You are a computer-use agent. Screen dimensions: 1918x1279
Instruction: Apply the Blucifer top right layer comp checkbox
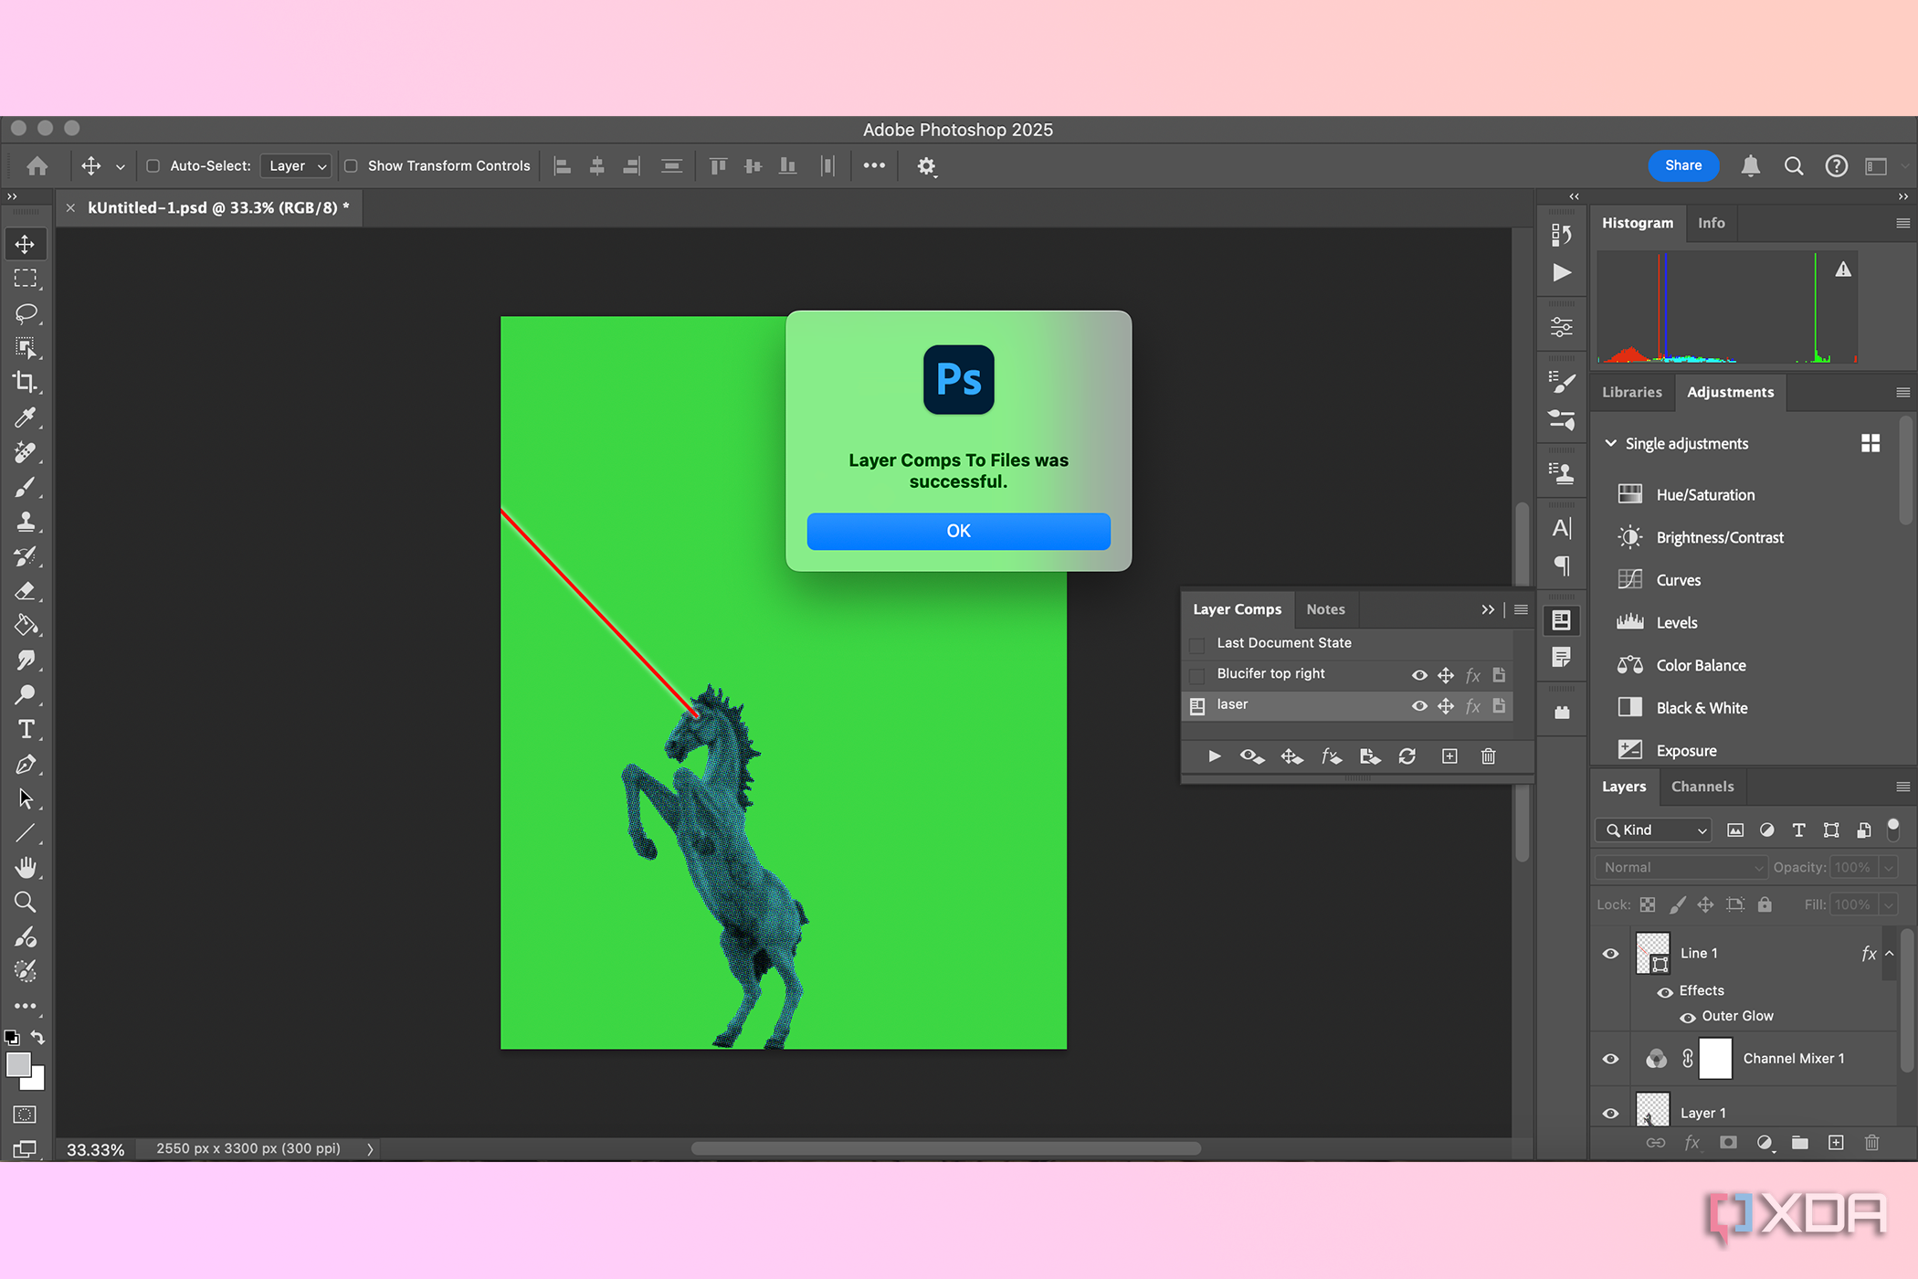pyautogui.click(x=1197, y=675)
